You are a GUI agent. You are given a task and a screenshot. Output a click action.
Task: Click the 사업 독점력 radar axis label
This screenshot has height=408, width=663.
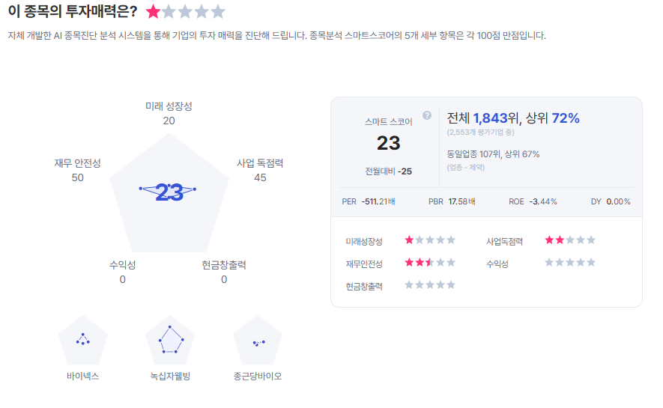[x=260, y=163]
